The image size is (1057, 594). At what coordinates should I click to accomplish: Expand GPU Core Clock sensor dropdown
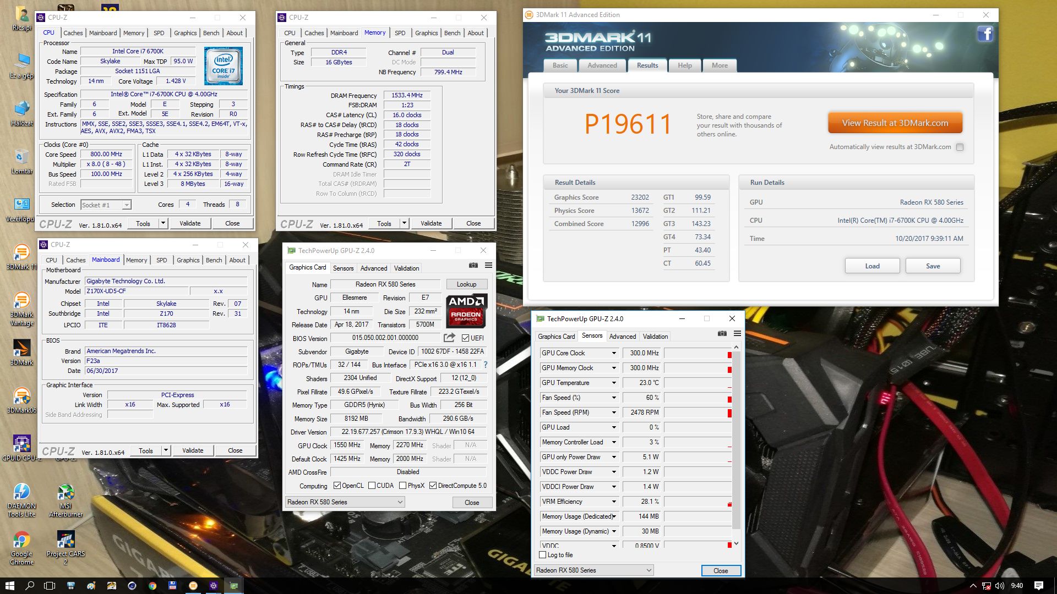tap(614, 353)
